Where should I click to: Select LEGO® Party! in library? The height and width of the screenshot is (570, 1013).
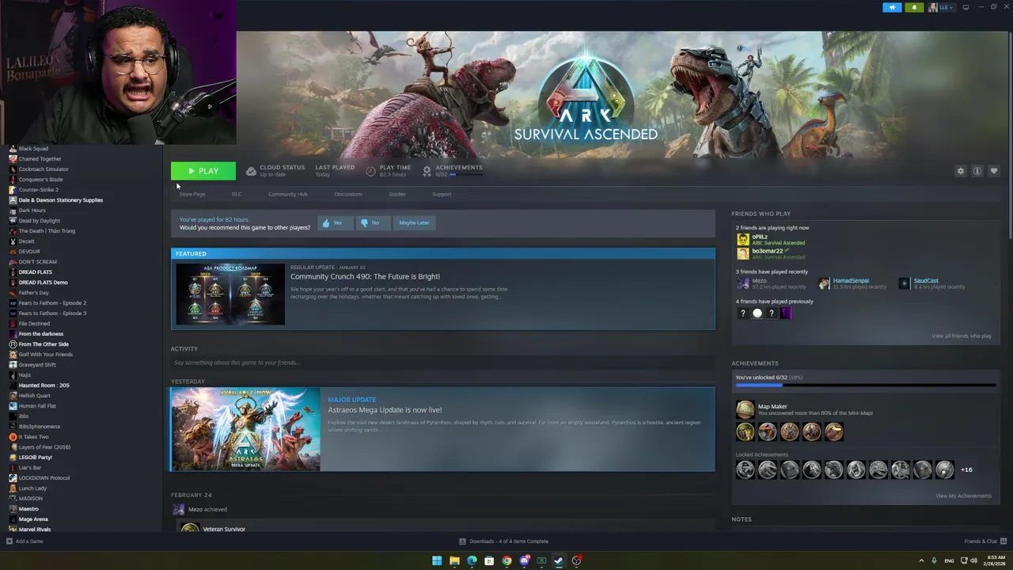point(35,458)
